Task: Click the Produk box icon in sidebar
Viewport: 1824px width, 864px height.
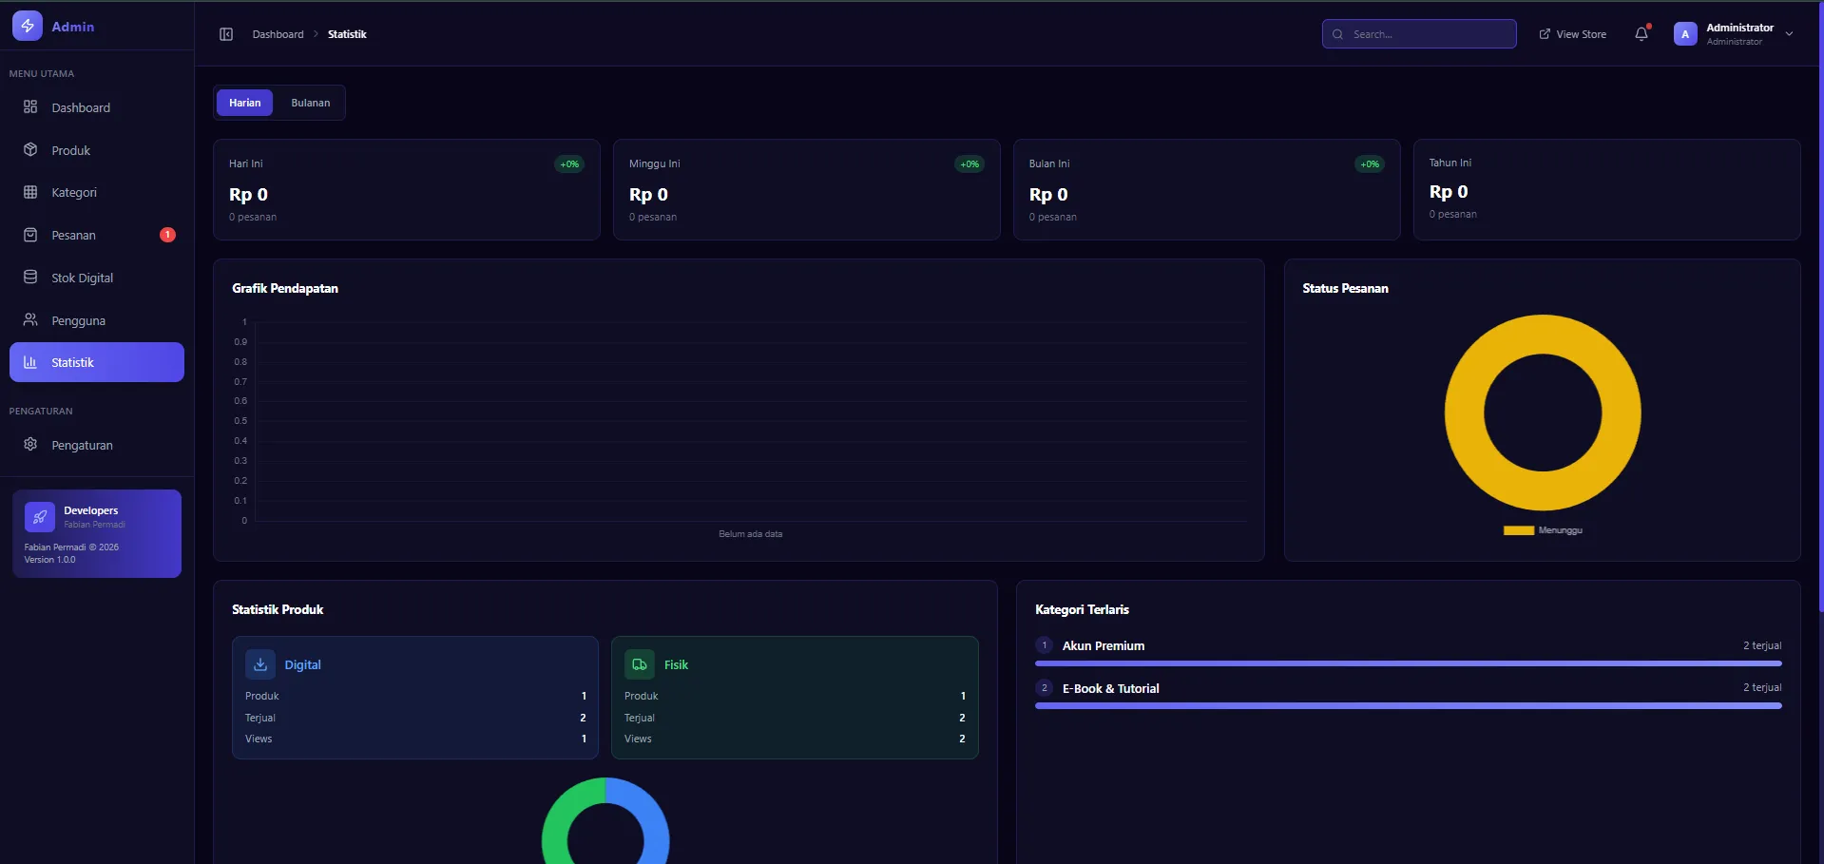Action: coord(30,150)
